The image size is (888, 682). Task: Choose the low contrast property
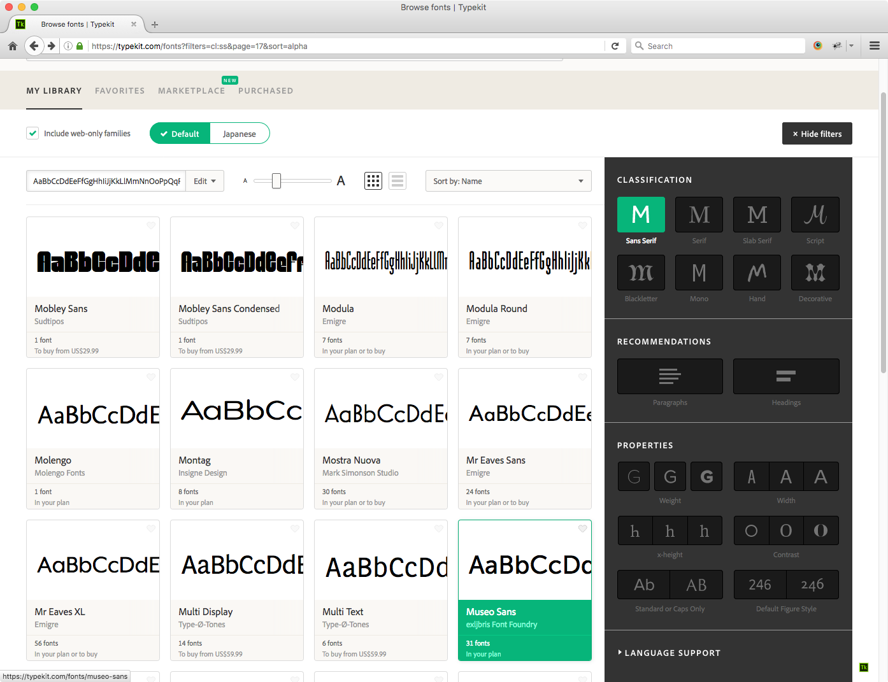tap(751, 530)
